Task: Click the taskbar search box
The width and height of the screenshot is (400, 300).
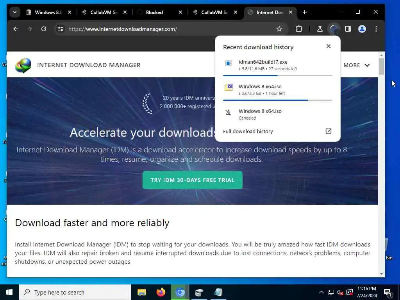Action: pos(75,292)
